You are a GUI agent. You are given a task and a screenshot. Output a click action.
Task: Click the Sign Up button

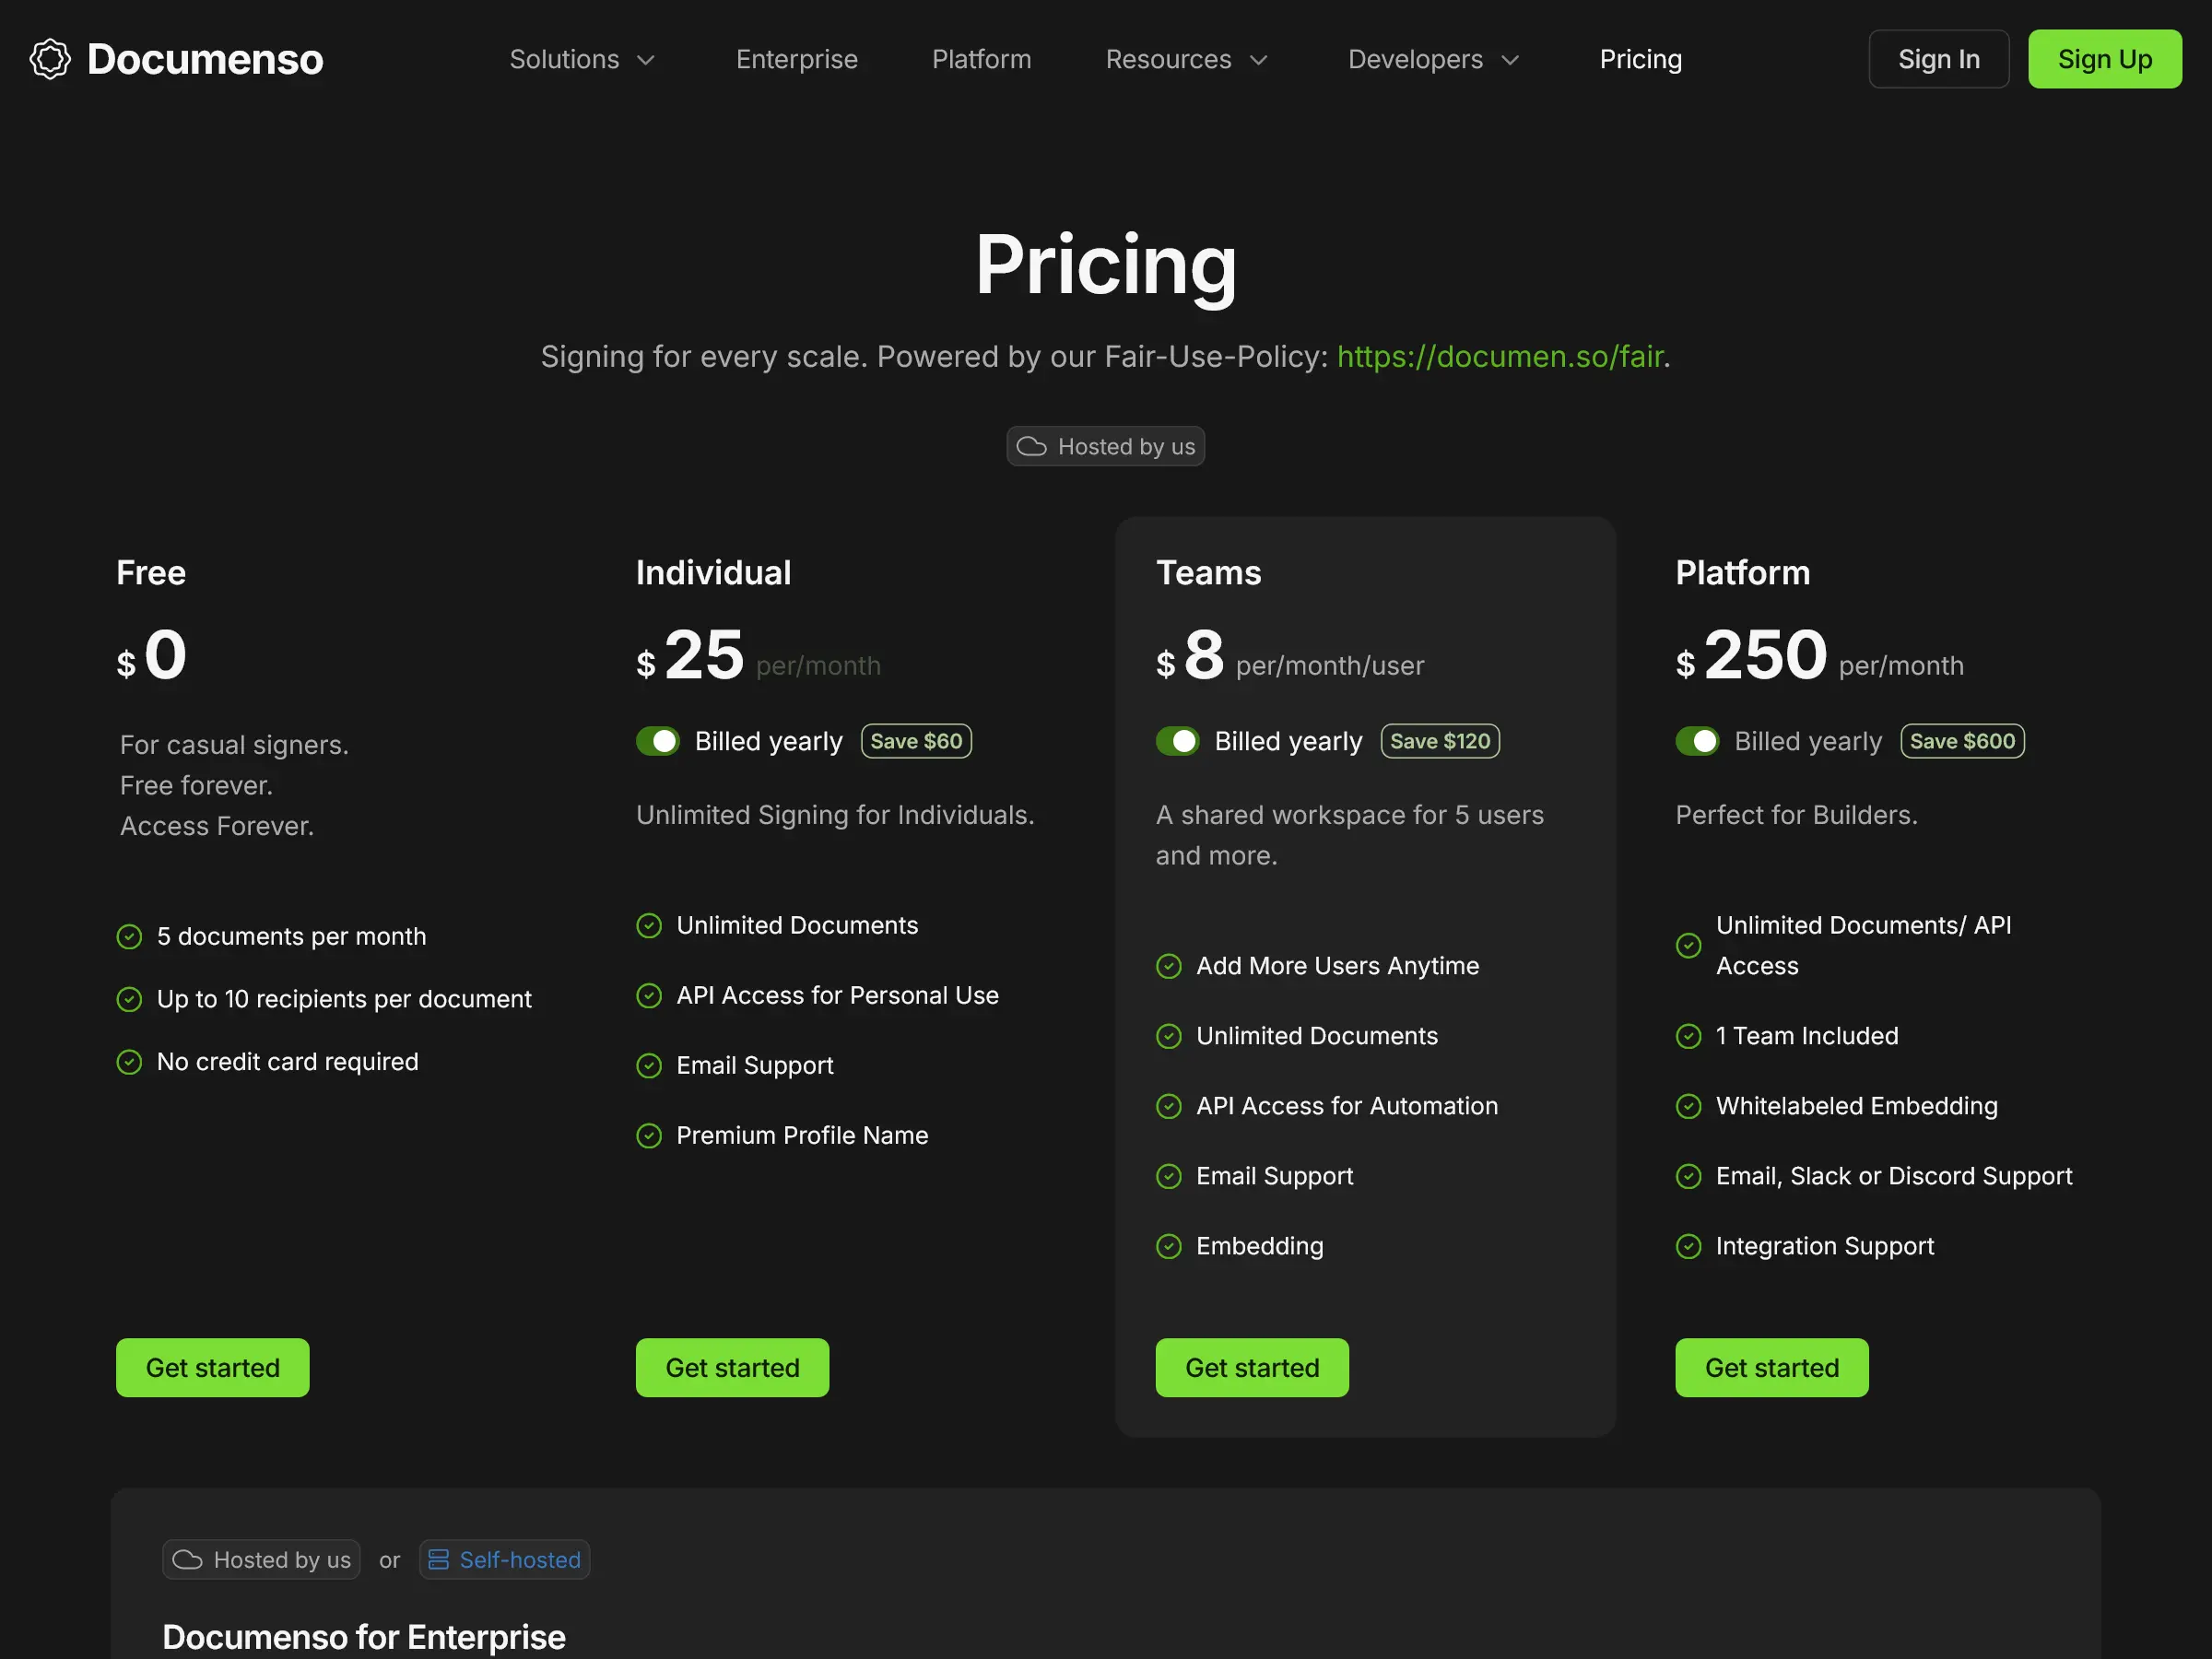pyautogui.click(x=2104, y=59)
